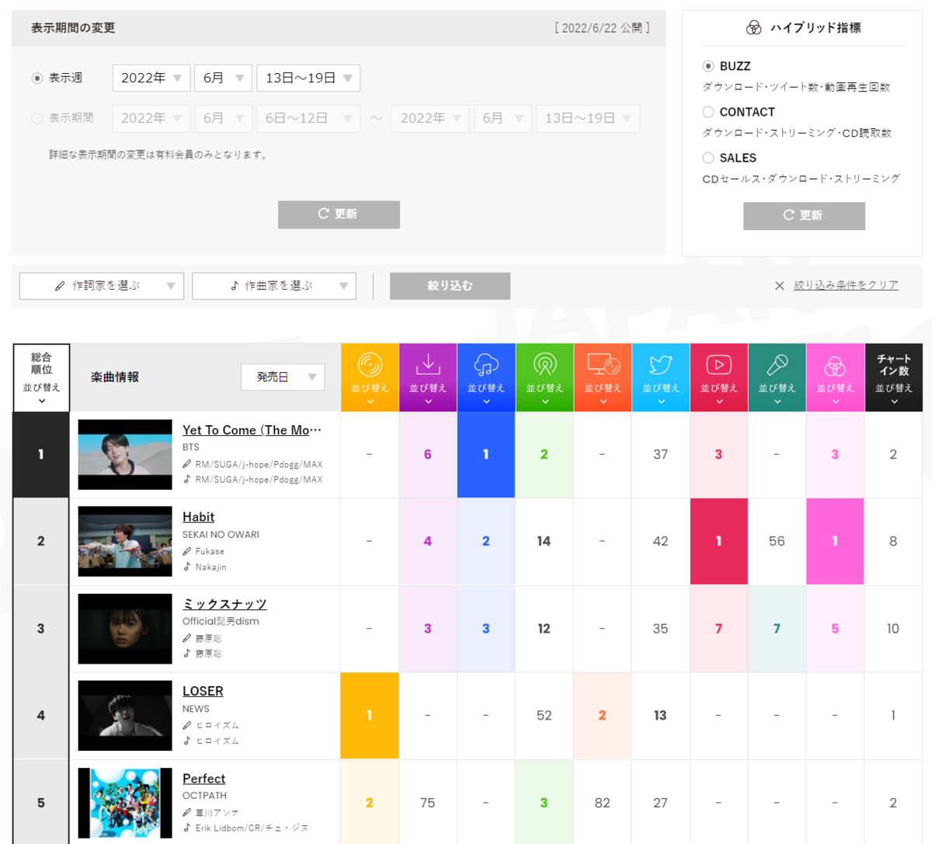Open the 作曲家を選ぶ composer dropdown

pos(274,286)
